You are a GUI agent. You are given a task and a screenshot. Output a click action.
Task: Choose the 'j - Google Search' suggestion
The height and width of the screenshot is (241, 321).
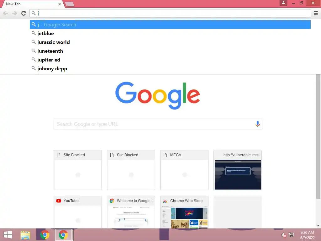[x=170, y=24]
